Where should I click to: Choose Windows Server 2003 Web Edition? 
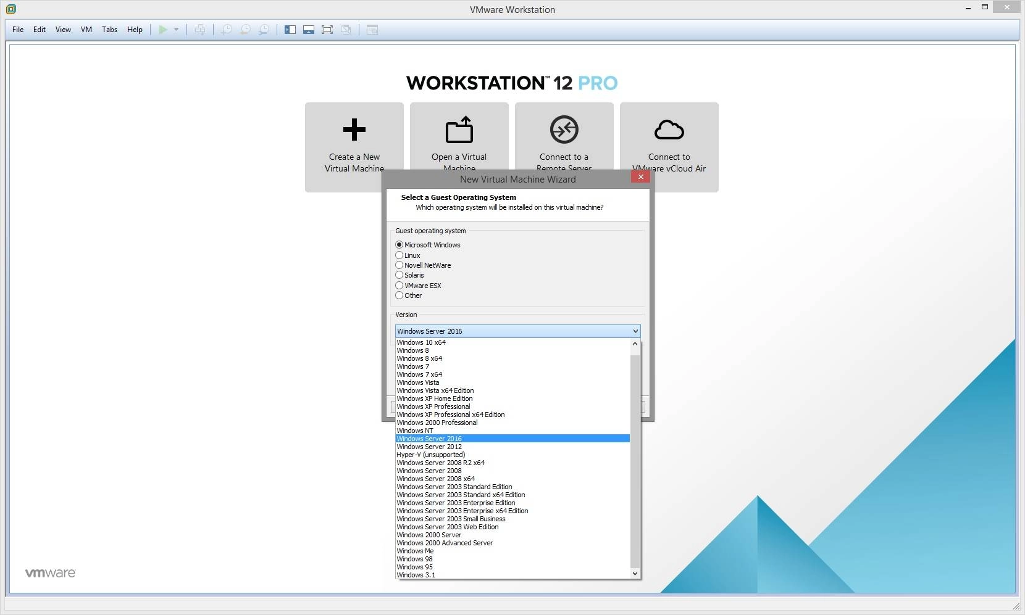pyautogui.click(x=512, y=527)
